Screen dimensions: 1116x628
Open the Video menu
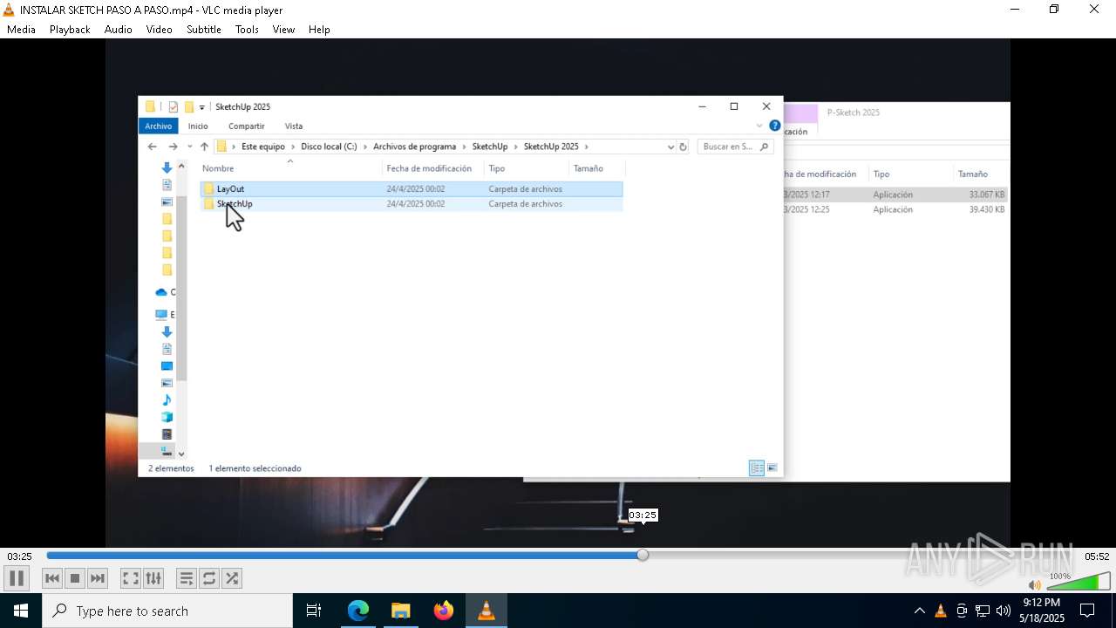click(159, 29)
